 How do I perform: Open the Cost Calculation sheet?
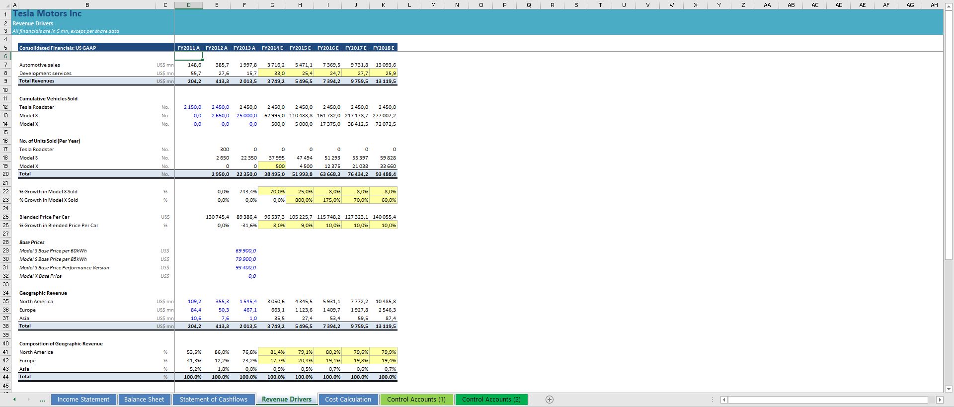pyautogui.click(x=348, y=400)
